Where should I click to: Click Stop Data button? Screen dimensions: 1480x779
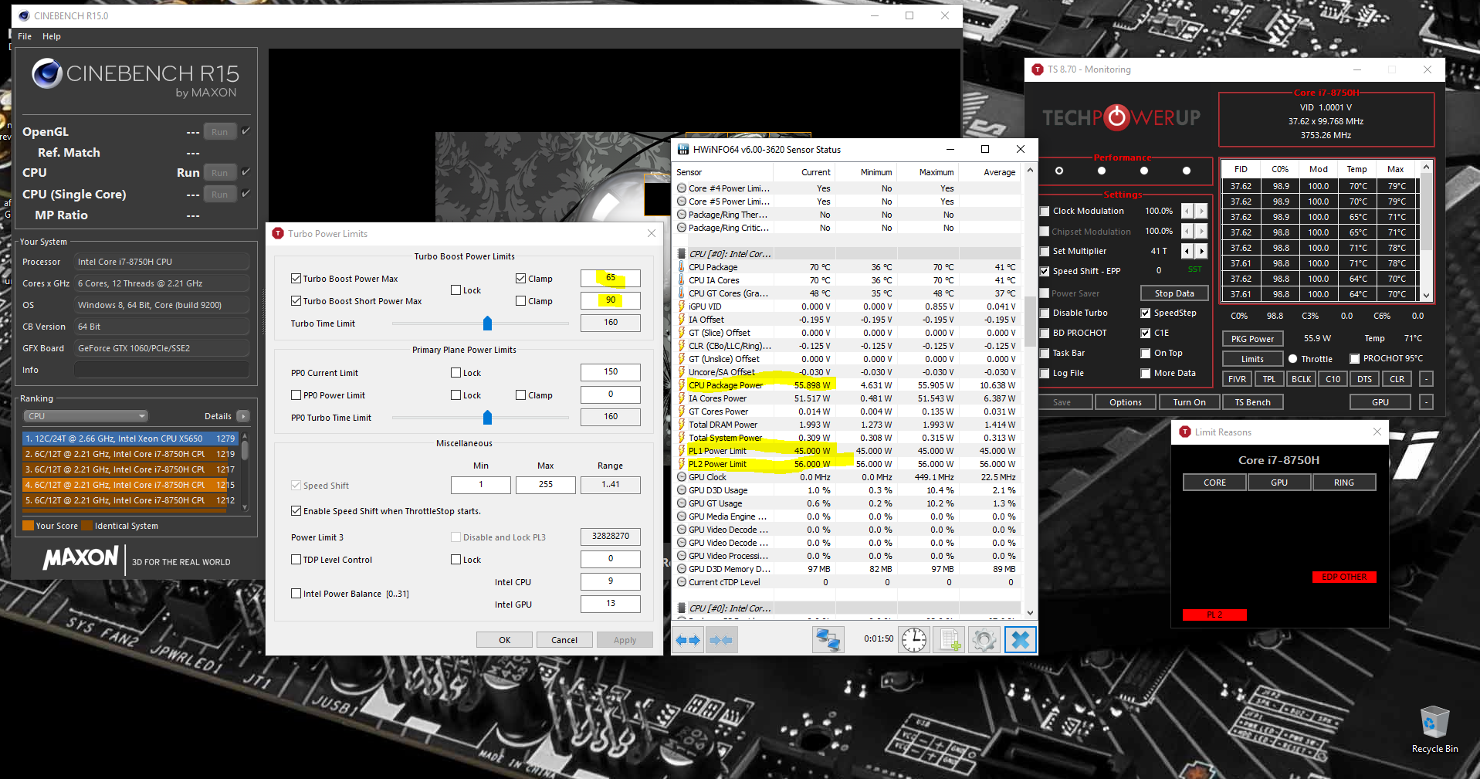tap(1174, 293)
